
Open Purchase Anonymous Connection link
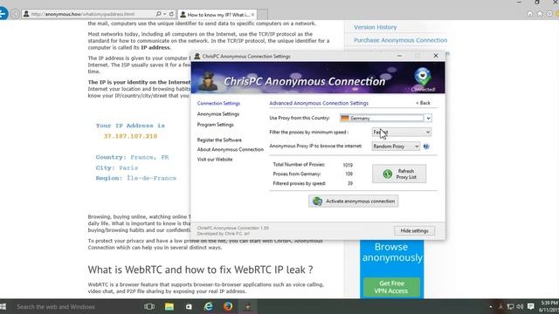pos(400,40)
